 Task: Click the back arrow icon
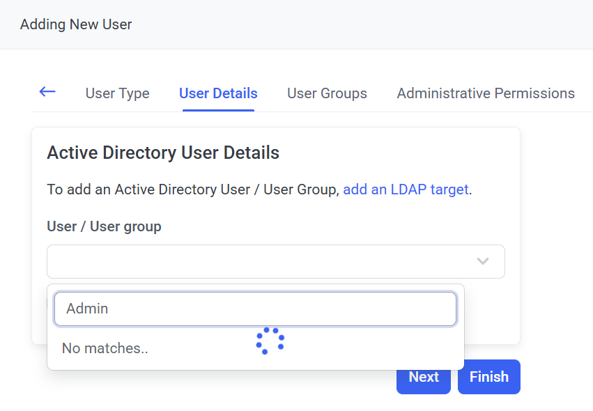[47, 92]
